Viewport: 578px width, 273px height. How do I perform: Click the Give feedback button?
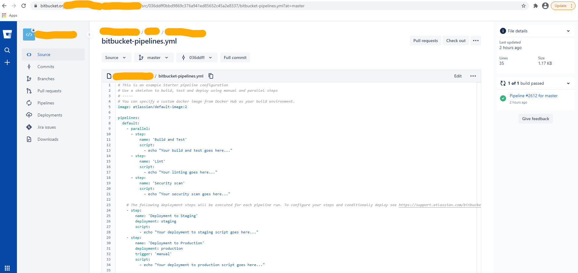(536, 119)
